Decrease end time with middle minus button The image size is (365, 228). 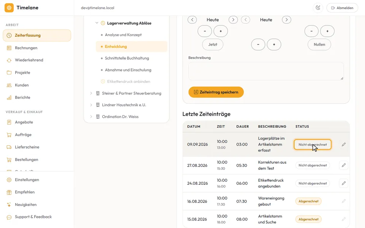pyautogui.click(x=258, y=44)
